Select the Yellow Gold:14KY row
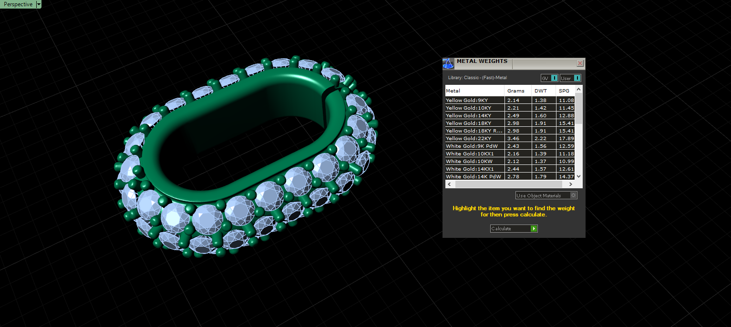This screenshot has height=327, width=731. tap(510, 115)
